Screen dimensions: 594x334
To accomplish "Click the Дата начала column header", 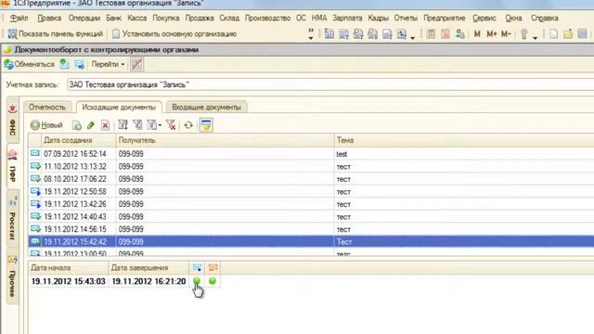I will click(x=69, y=268).
